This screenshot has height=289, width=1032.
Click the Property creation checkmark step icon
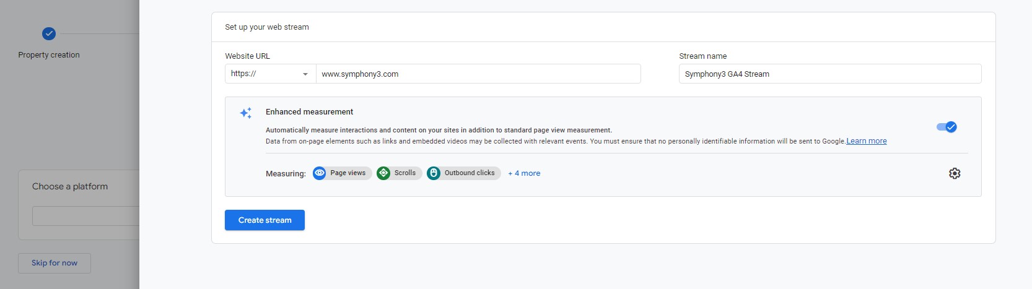coord(49,33)
